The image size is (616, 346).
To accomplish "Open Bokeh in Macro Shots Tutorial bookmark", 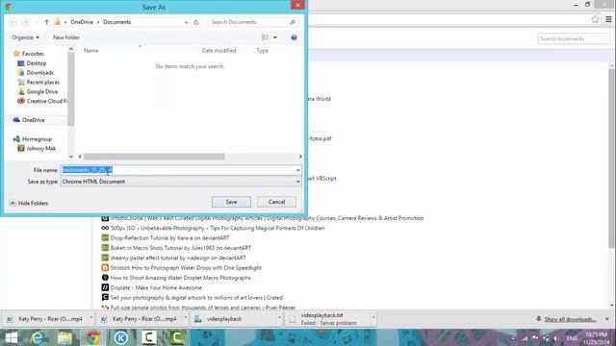I will point(180,248).
